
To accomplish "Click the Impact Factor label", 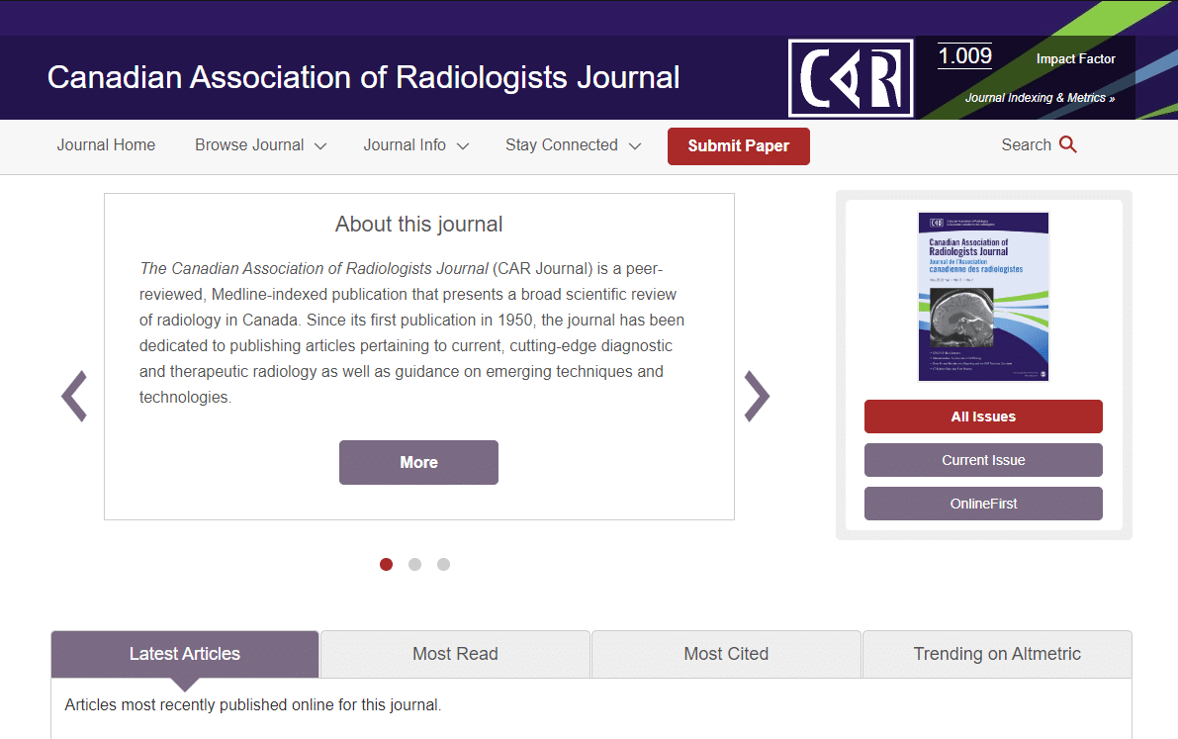I will click(x=1076, y=58).
